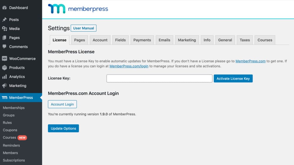Viewport: 294px width, 165px height.
Task: Open the Coupons submenu item
Action: (x=10, y=130)
